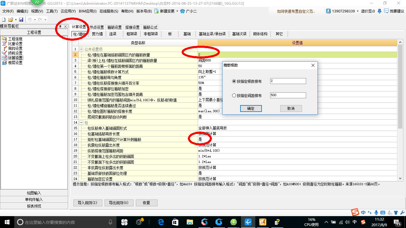Viewport: 406px width, 228px height.
Task: Open the 新建变更 dropdown arrow
Action: [x=177, y=11]
